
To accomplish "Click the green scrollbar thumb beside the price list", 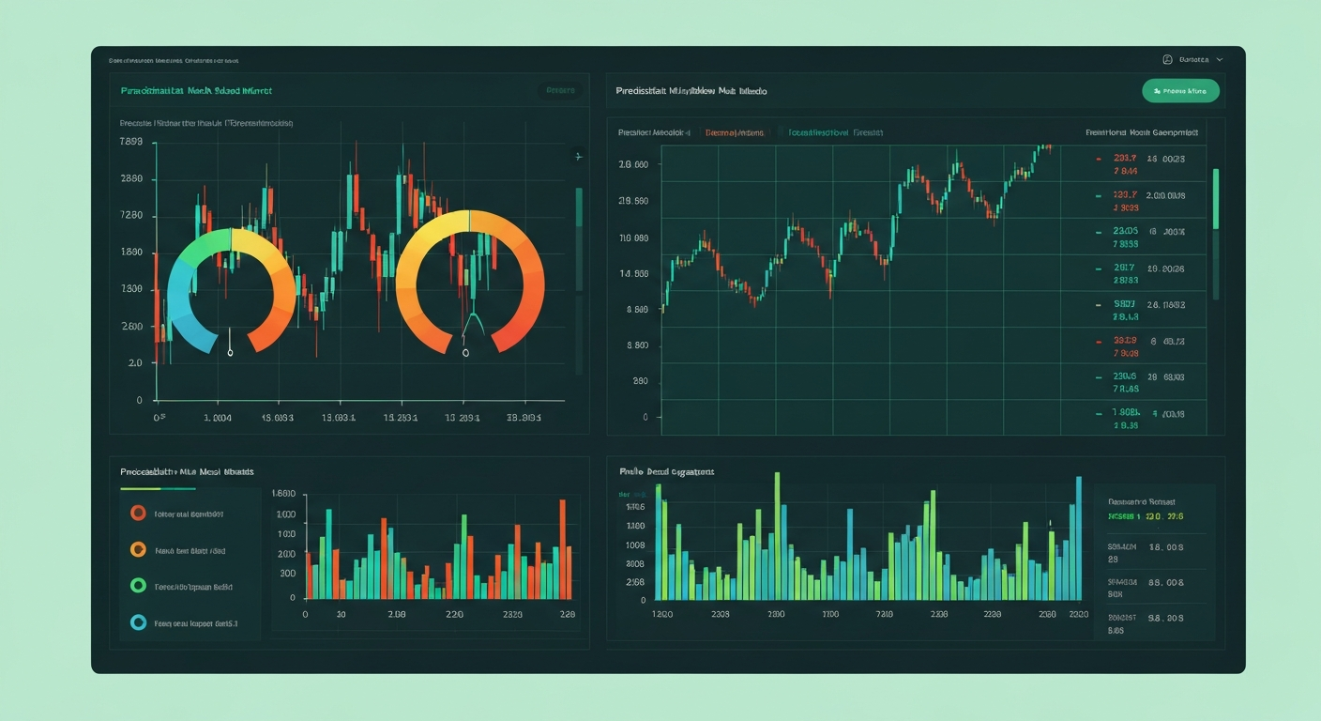I will click(x=1217, y=199).
